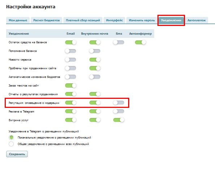The image size is (215, 171).
Task: Open the Платный сбор позиций tab
Action: coord(83,20)
